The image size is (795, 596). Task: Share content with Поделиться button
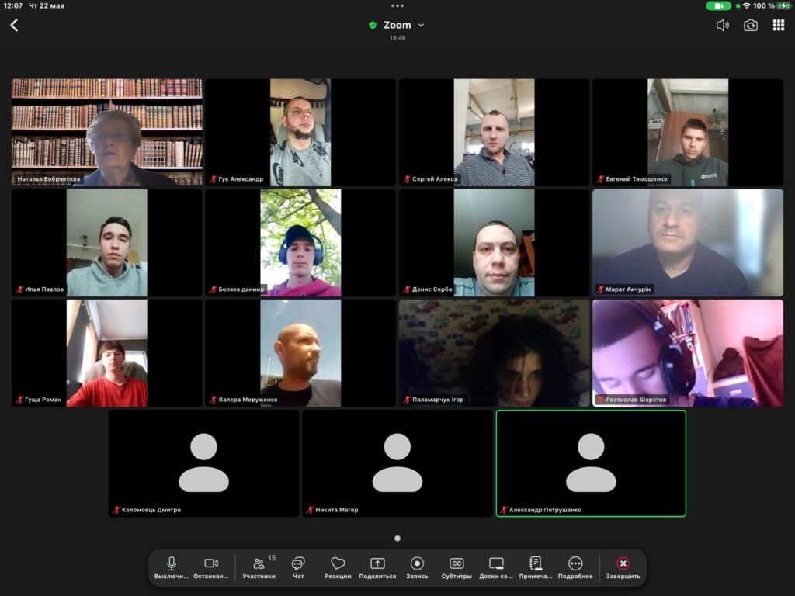[x=377, y=567]
